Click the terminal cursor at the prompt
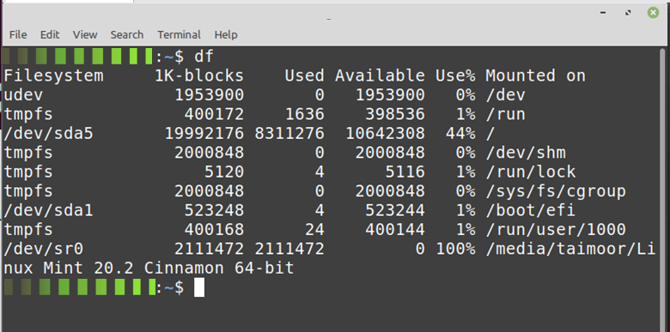This screenshot has width=670, height=332. (x=199, y=287)
